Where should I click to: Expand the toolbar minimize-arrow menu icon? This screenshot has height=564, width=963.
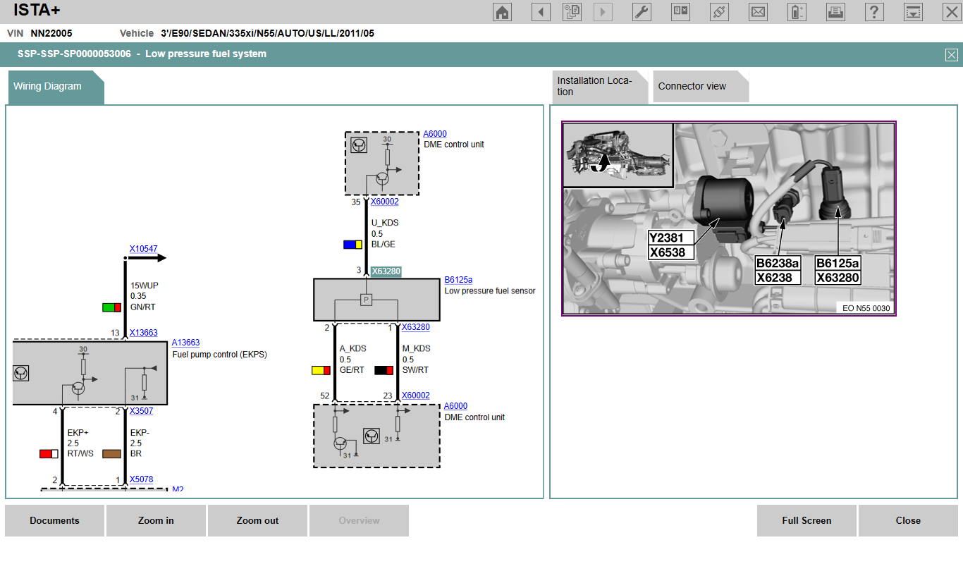pos(913,12)
